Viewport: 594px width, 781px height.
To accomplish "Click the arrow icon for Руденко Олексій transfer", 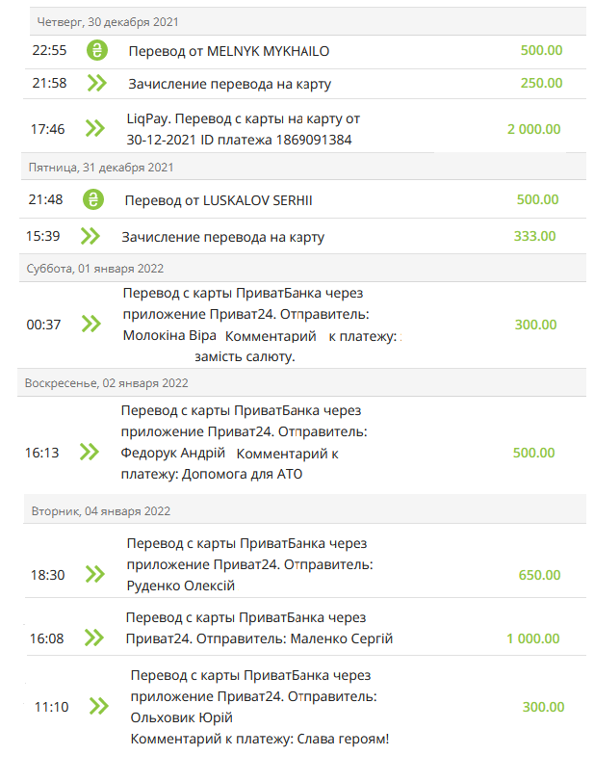I will click(x=95, y=574).
